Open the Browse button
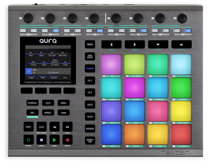The height and width of the screenshot is (161, 212). click(90, 129)
